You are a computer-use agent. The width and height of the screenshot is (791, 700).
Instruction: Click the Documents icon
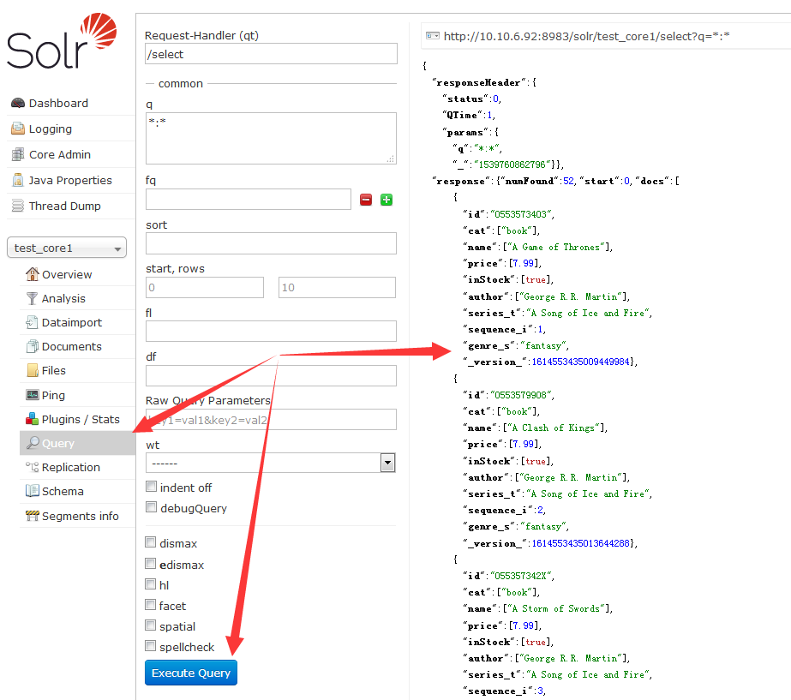point(33,346)
